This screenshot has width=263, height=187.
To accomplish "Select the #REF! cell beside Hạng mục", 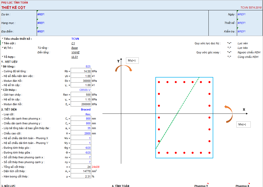I will 123,23.
